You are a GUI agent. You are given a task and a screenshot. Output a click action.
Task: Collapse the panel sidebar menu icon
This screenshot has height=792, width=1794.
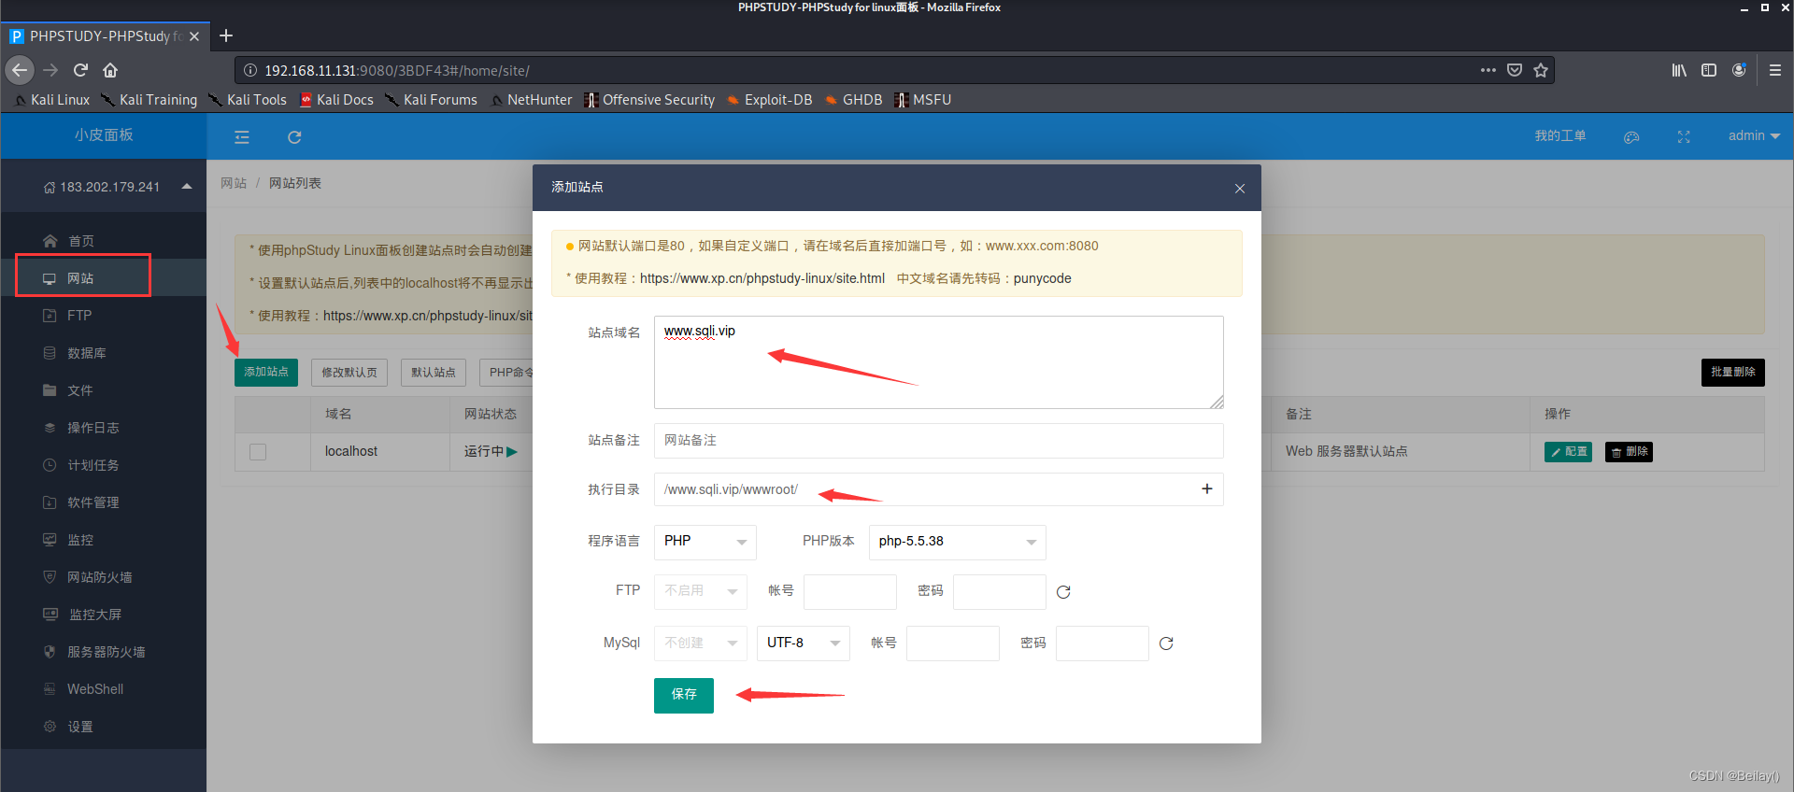click(242, 137)
